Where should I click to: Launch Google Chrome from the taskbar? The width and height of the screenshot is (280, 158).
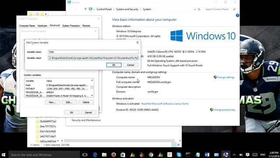[151, 154]
